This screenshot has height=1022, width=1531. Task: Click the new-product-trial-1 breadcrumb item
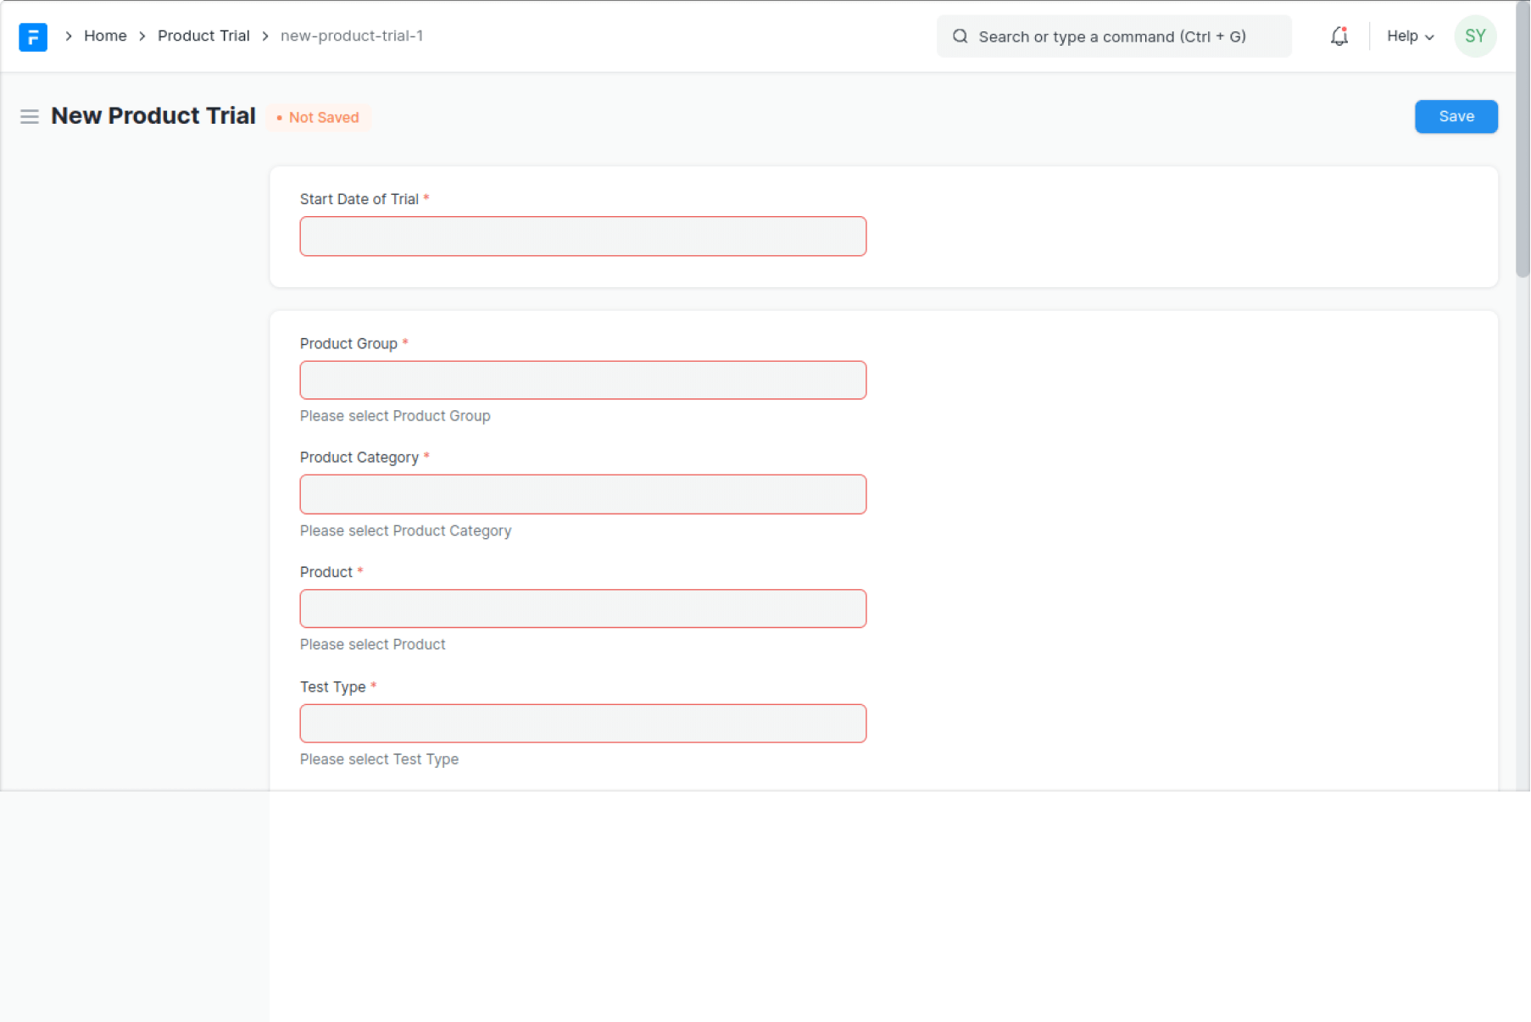coord(351,36)
